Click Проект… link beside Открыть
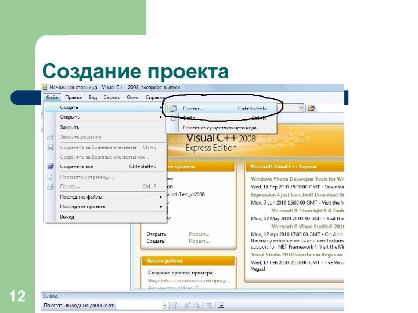This screenshot has height=313, width=418. 199,234
